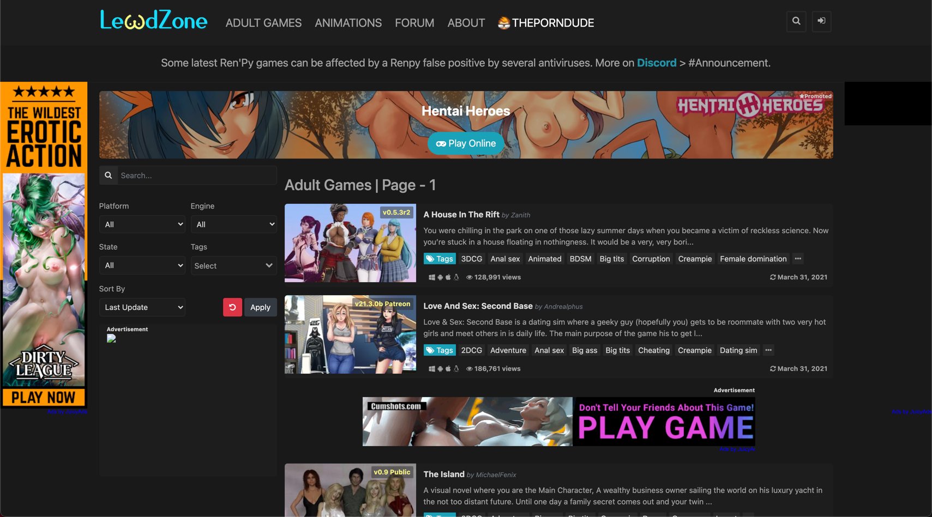Show more tags for A House In The Rift

(798, 259)
